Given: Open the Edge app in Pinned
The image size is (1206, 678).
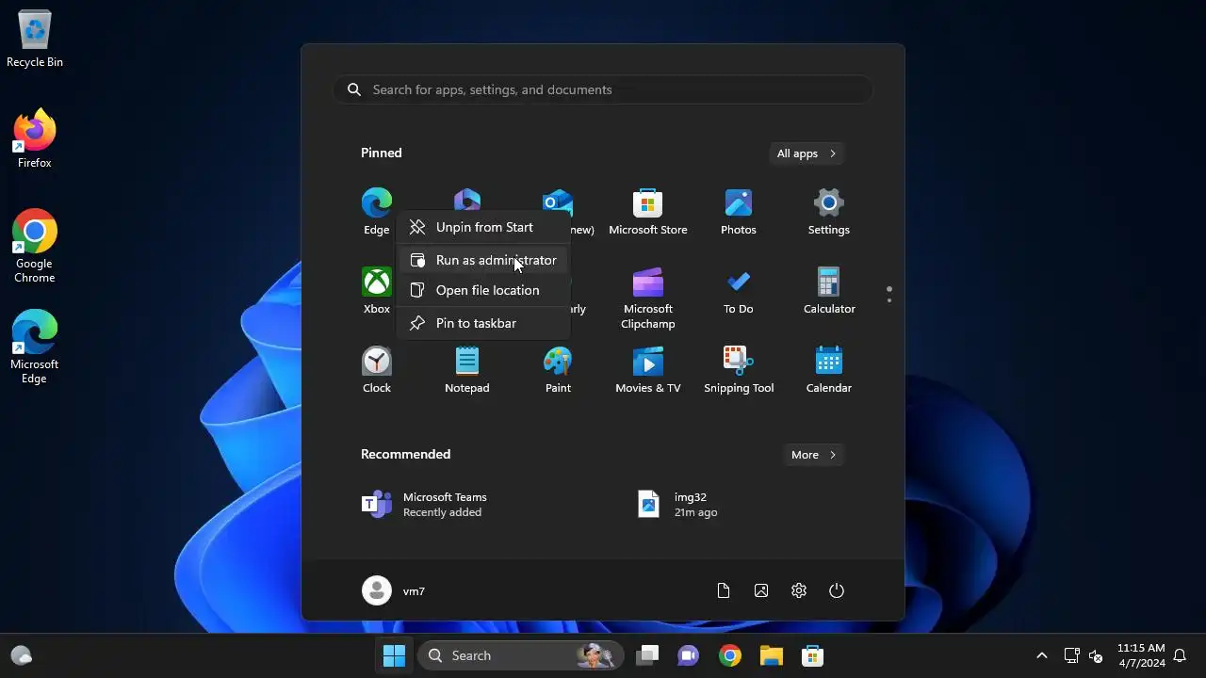Looking at the screenshot, I should pyautogui.click(x=376, y=211).
